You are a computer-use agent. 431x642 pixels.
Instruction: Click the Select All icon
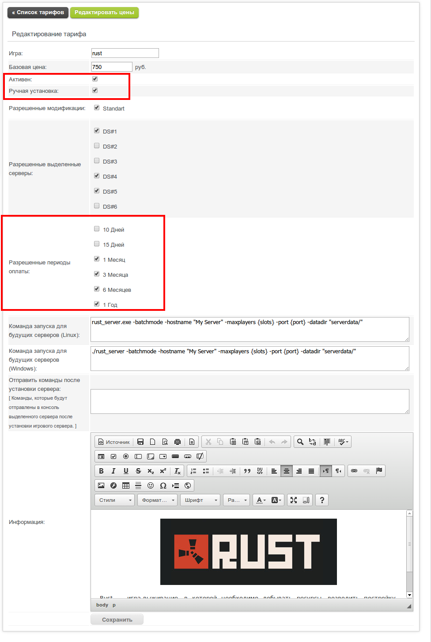[327, 442]
